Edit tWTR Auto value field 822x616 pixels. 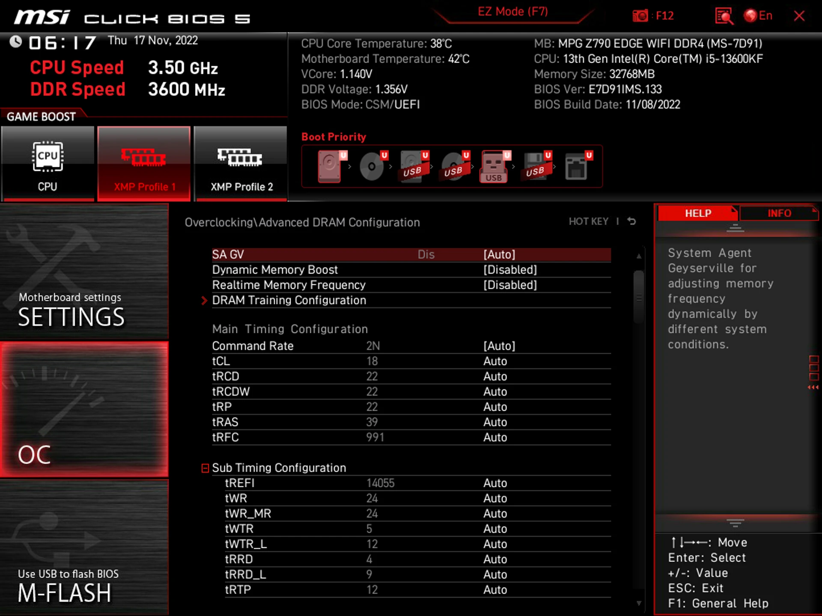[495, 529]
